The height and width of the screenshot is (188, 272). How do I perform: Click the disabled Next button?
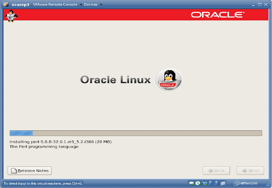[250, 171]
